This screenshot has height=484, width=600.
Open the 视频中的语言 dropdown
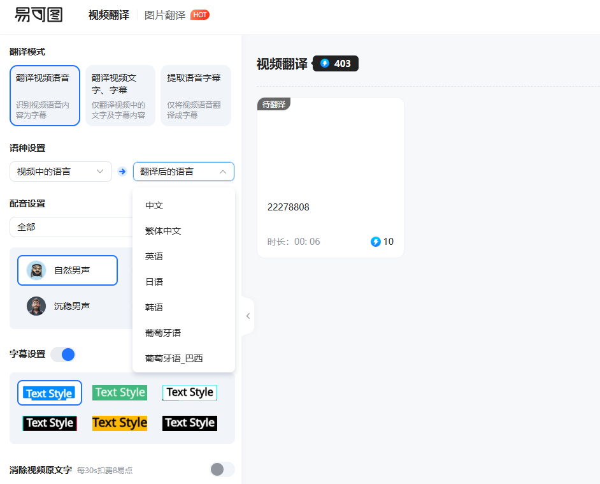[61, 172]
